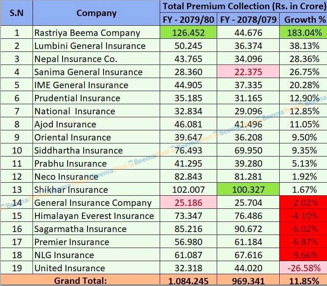Select the FY - 2079/80 column header
Screen dimensions: 327x286
tap(188, 19)
